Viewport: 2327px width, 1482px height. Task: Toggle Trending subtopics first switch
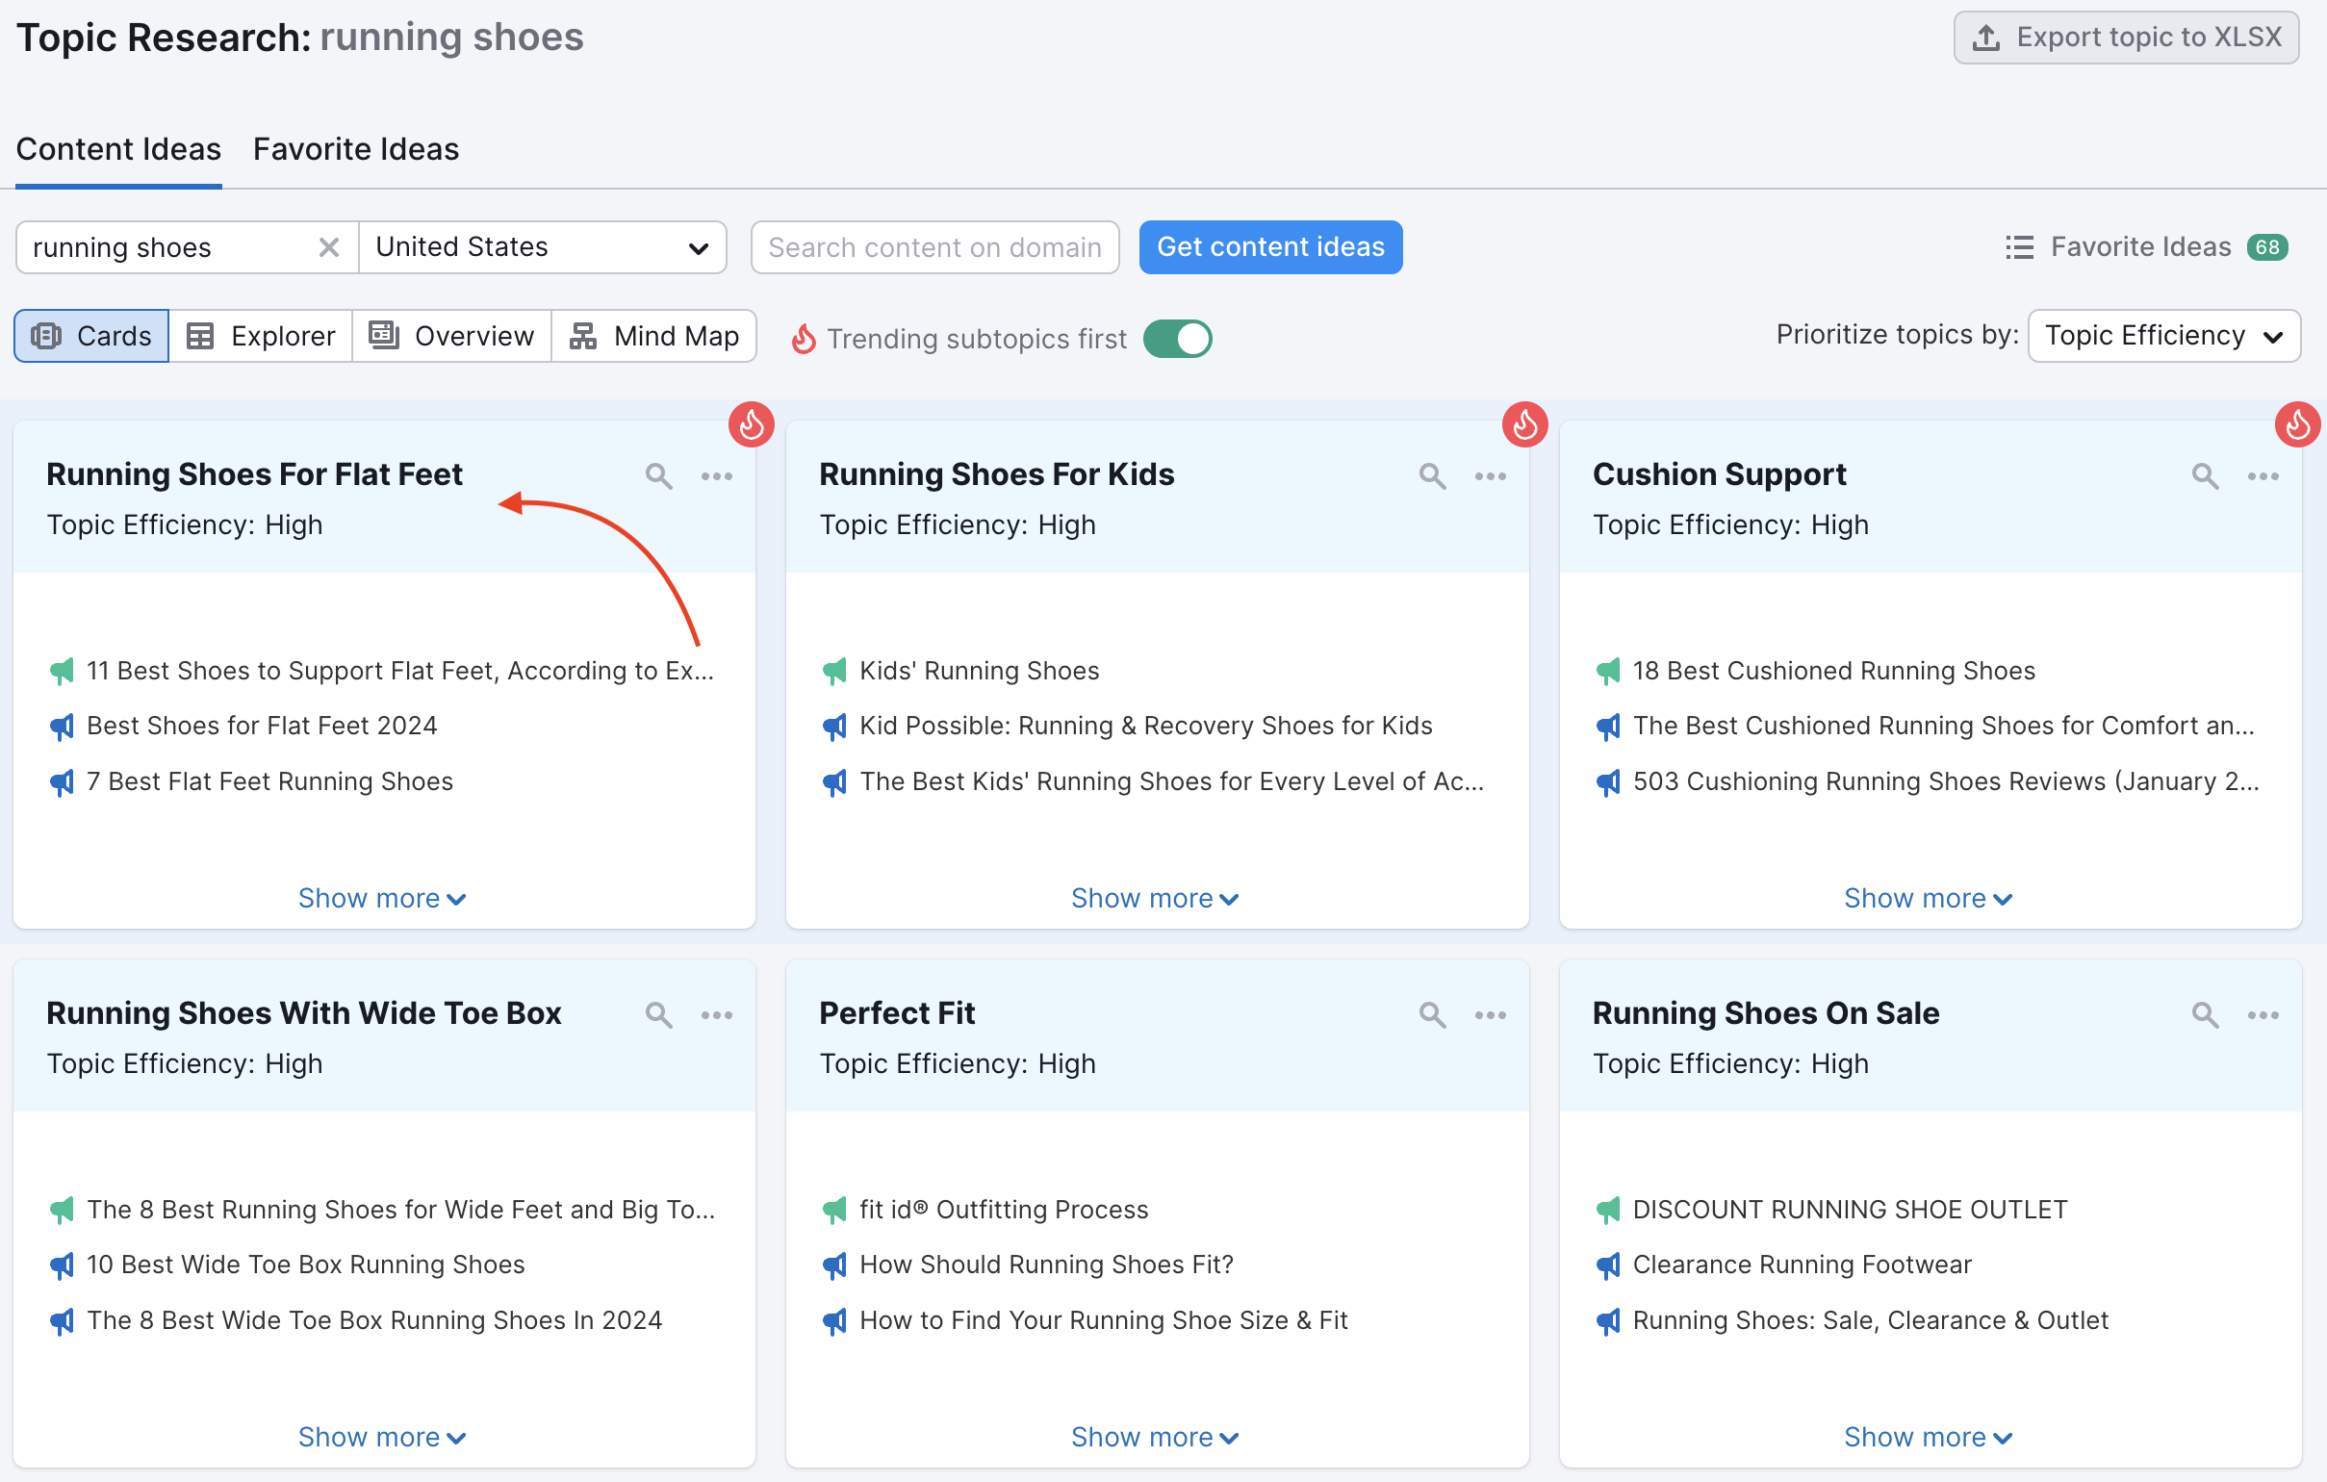[1176, 338]
